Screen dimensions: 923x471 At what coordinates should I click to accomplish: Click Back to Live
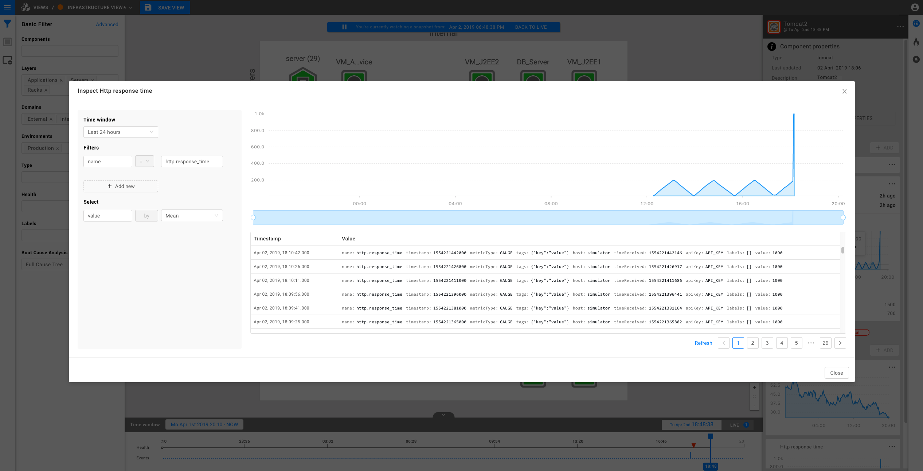pos(531,27)
